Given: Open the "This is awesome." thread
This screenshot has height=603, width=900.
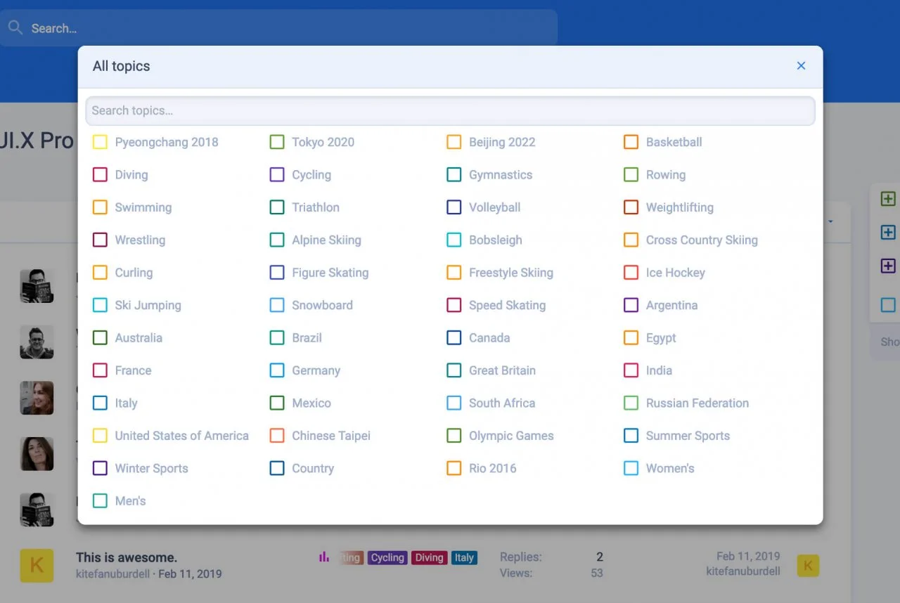Looking at the screenshot, I should 127,558.
